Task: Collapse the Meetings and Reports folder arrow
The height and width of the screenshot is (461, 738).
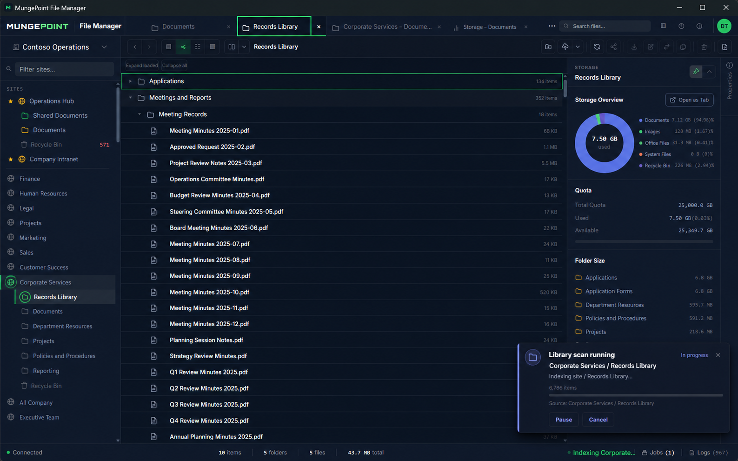Action: [x=130, y=98]
